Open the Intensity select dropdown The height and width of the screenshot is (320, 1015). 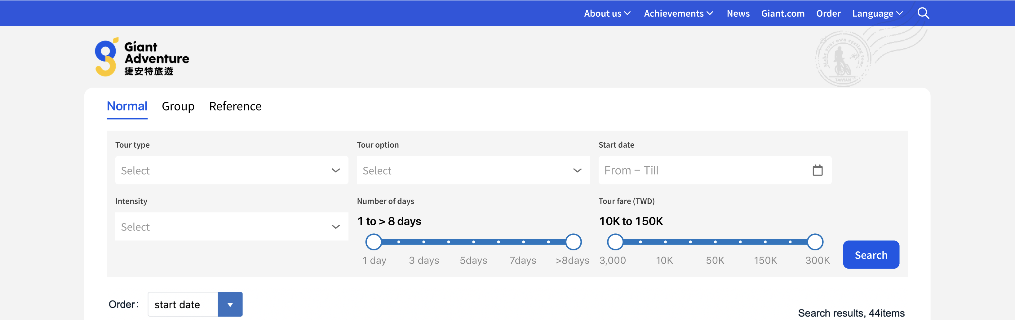point(231,227)
